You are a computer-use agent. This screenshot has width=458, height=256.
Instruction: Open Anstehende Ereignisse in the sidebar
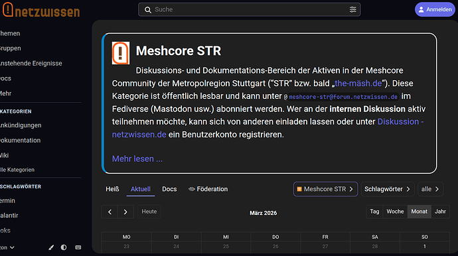[31, 64]
